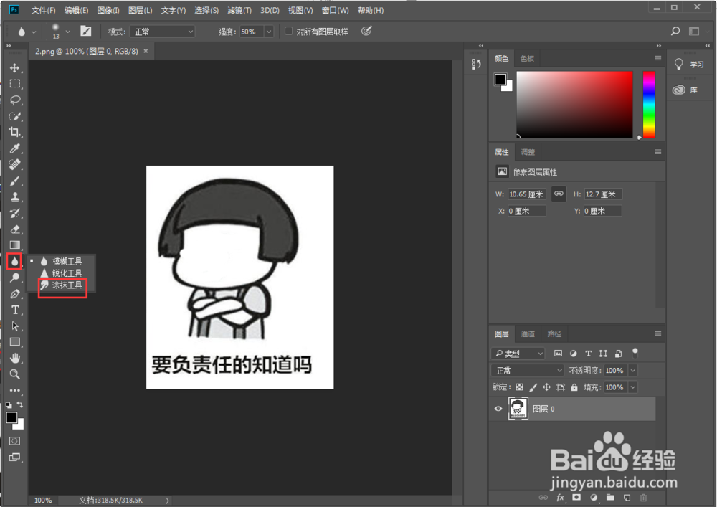Select the History Brush tool

tap(14, 213)
